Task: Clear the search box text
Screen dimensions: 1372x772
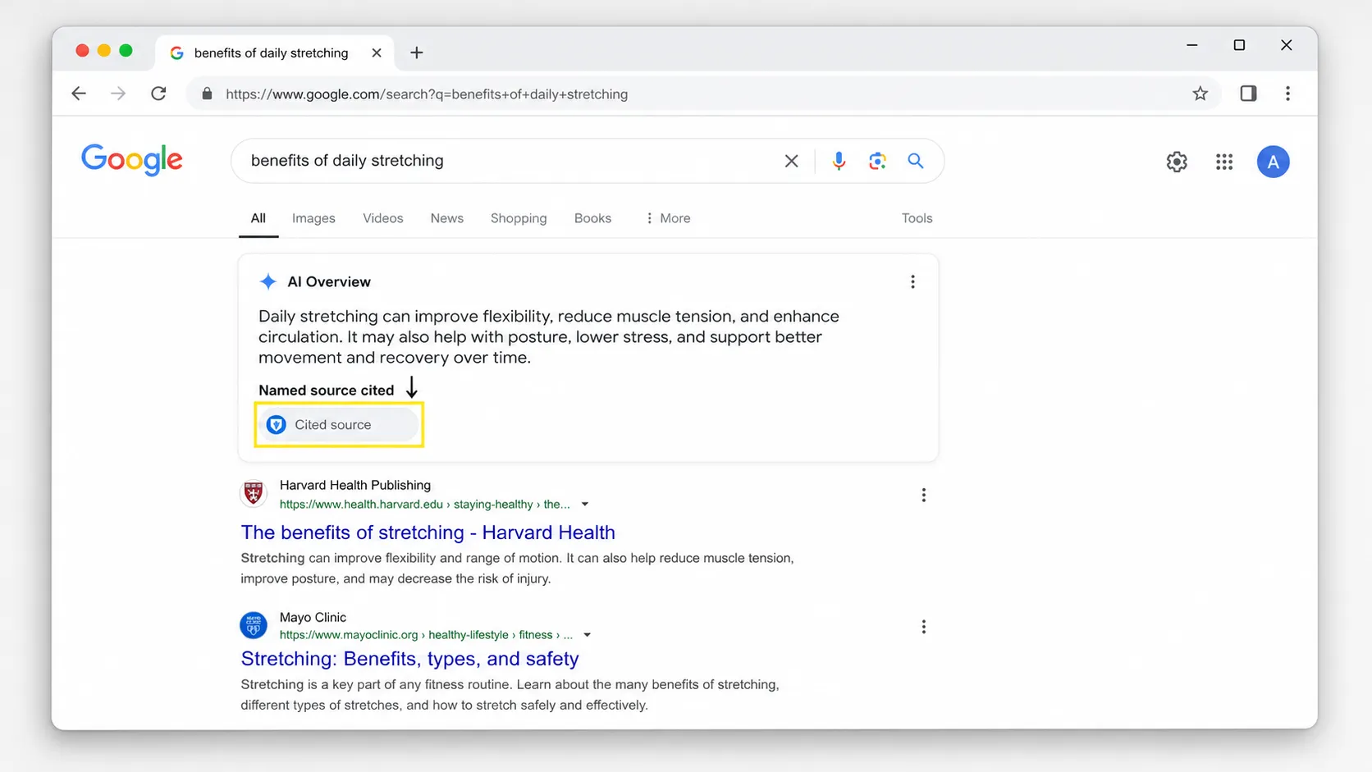Action: click(791, 161)
